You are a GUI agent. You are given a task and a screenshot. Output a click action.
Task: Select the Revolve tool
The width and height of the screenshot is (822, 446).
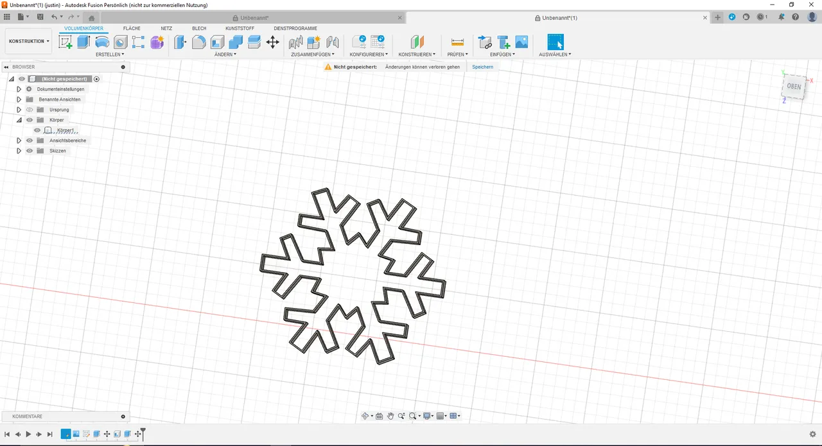click(x=102, y=42)
